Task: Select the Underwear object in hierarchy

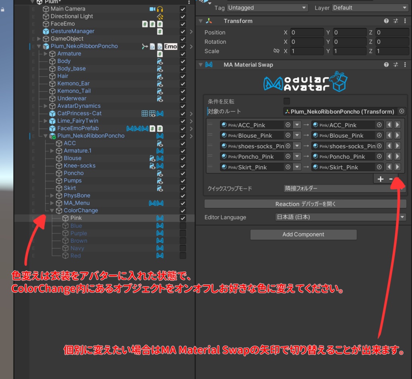Action: [x=72, y=98]
